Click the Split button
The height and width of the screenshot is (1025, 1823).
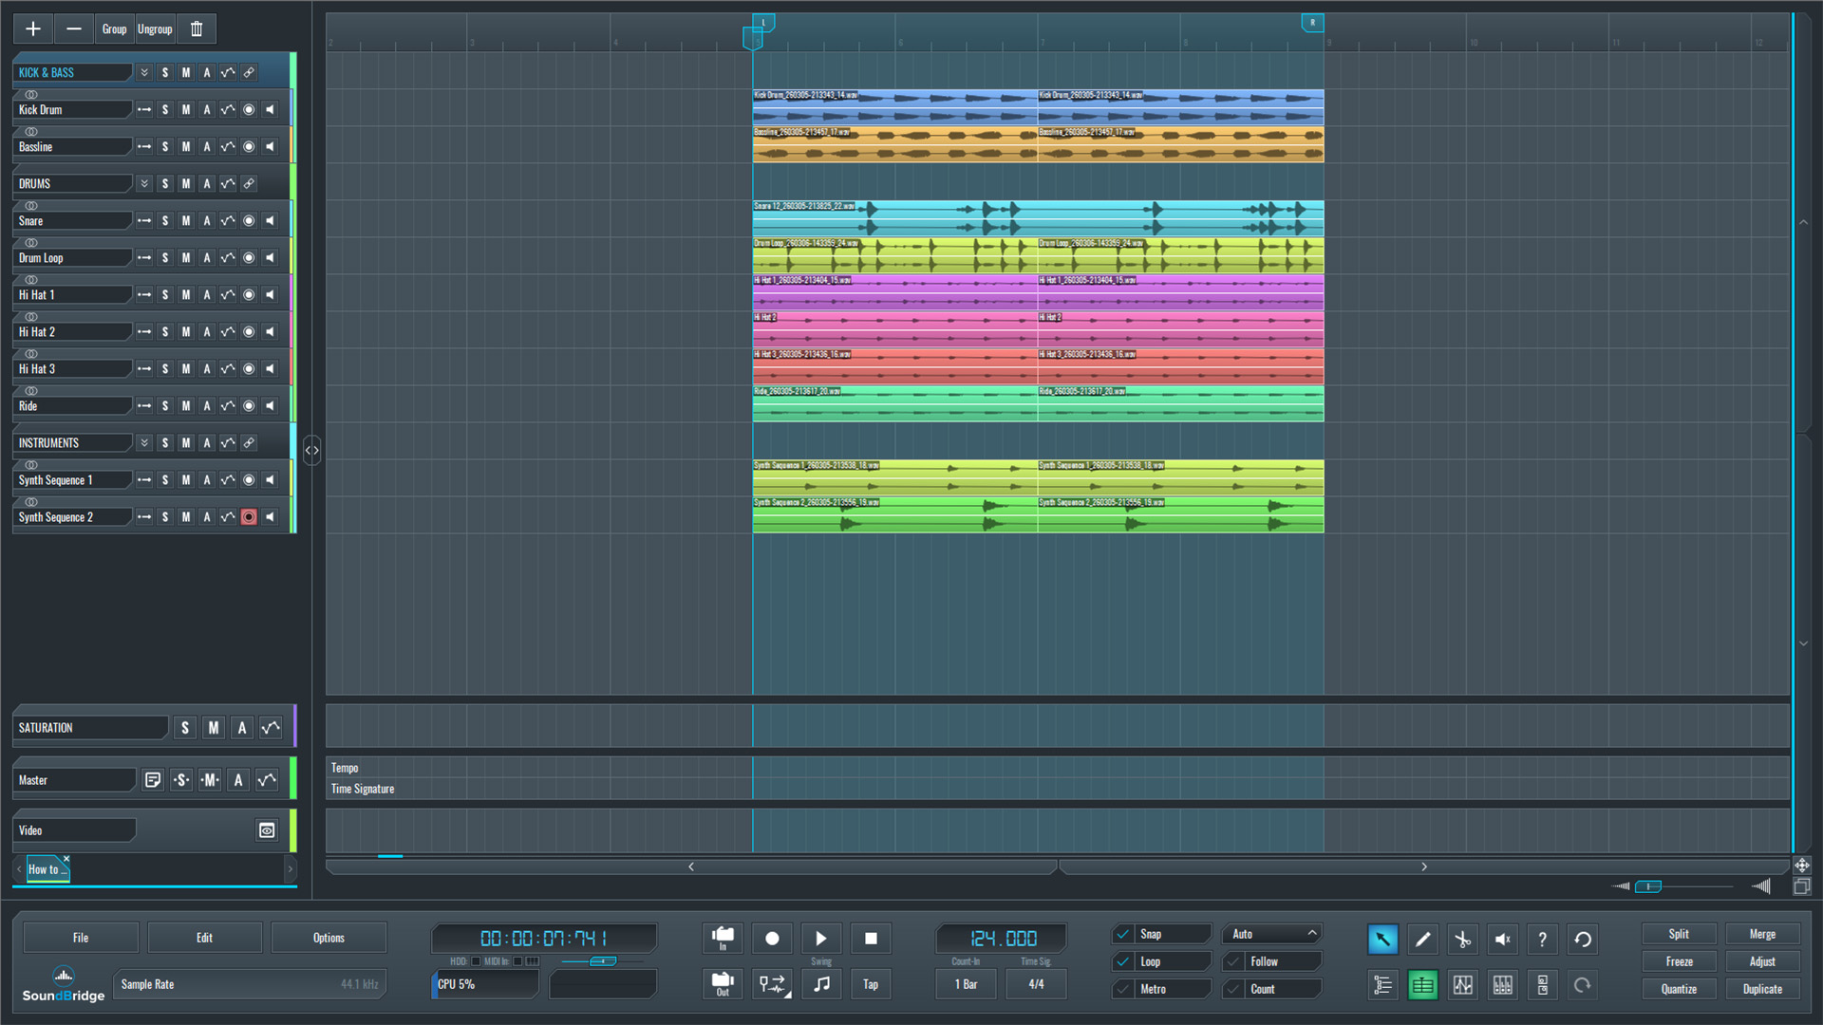(1679, 934)
